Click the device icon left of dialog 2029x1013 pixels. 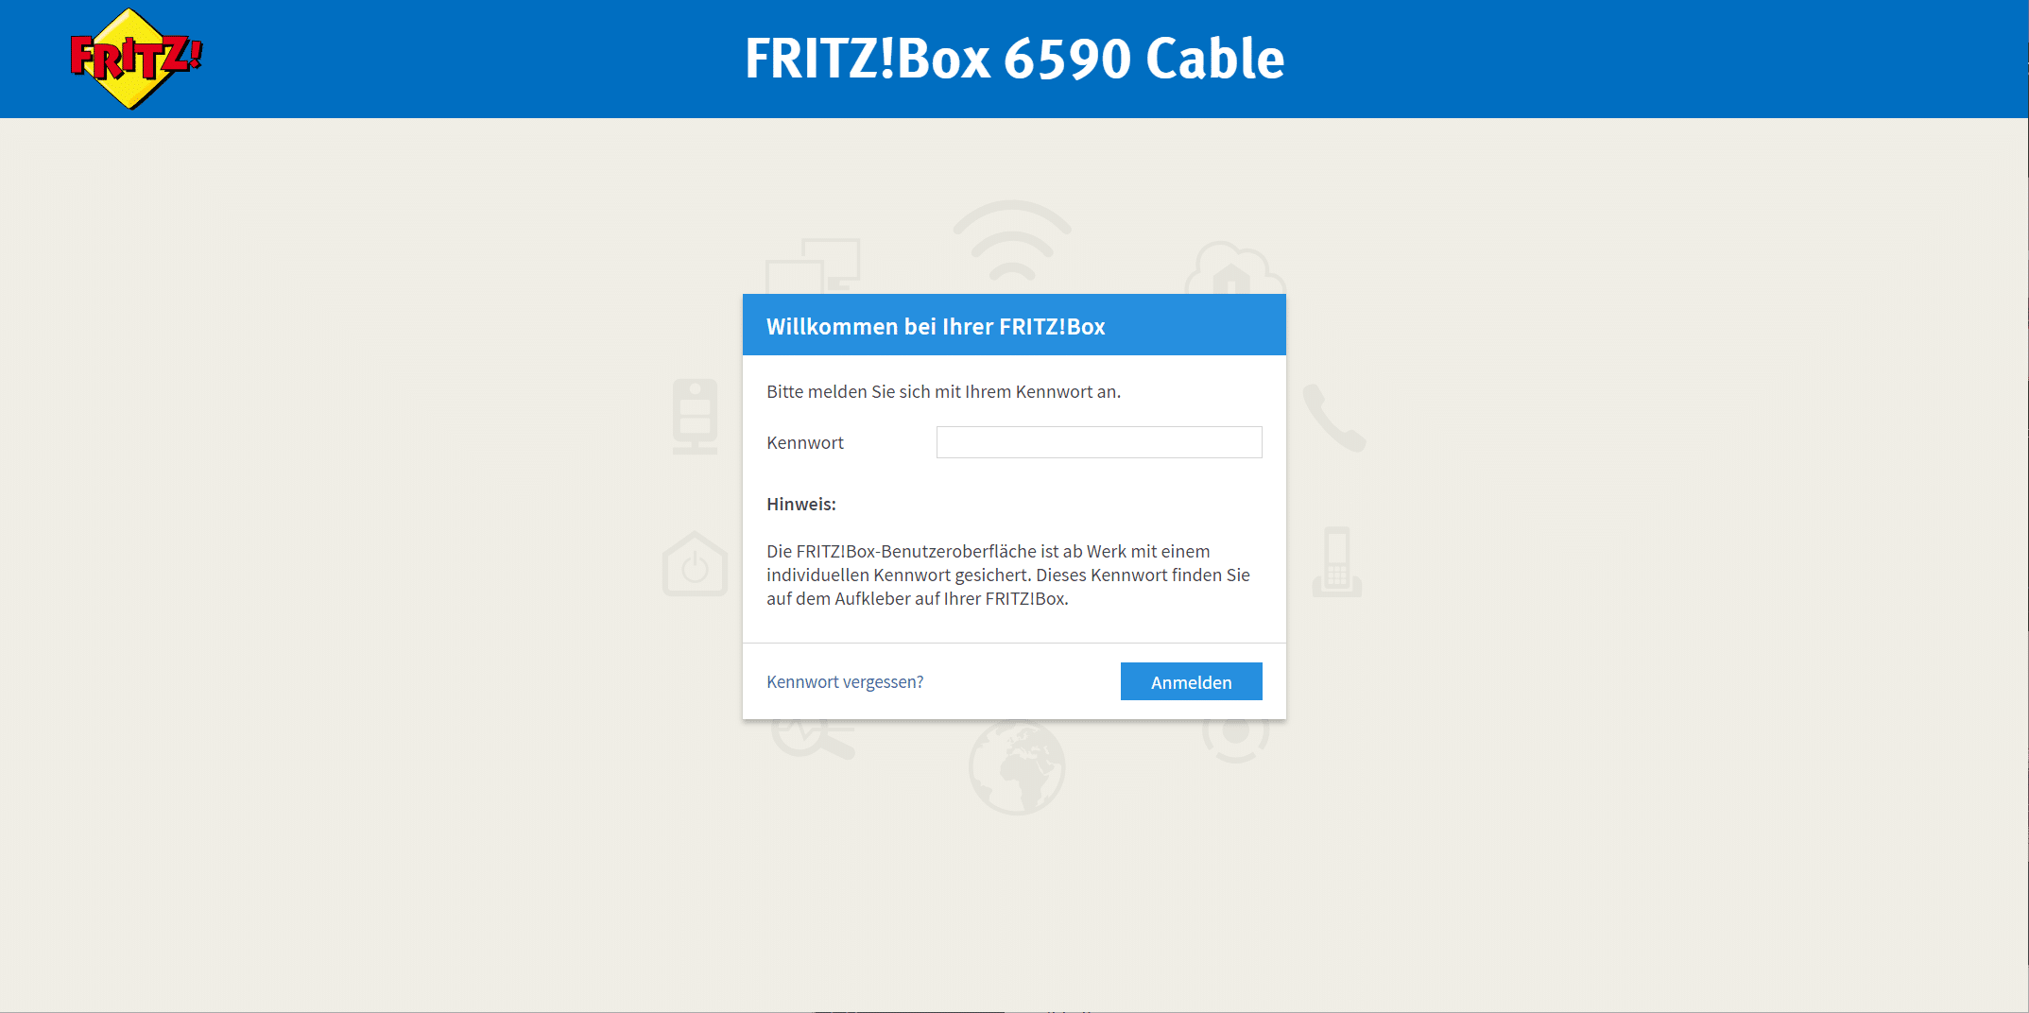point(695,417)
